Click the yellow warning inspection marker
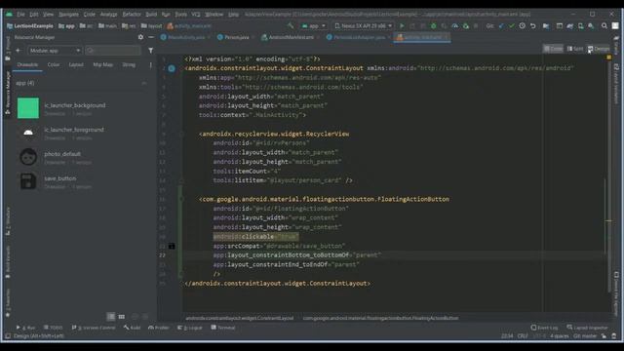This screenshot has width=624, height=351. point(608,58)
